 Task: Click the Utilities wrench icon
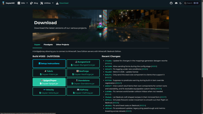click(42, 3)
